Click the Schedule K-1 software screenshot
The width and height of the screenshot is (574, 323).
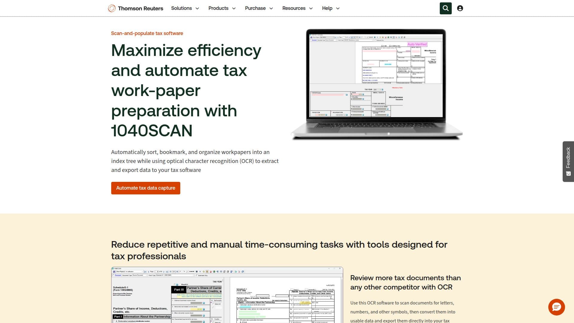(227, 295)
